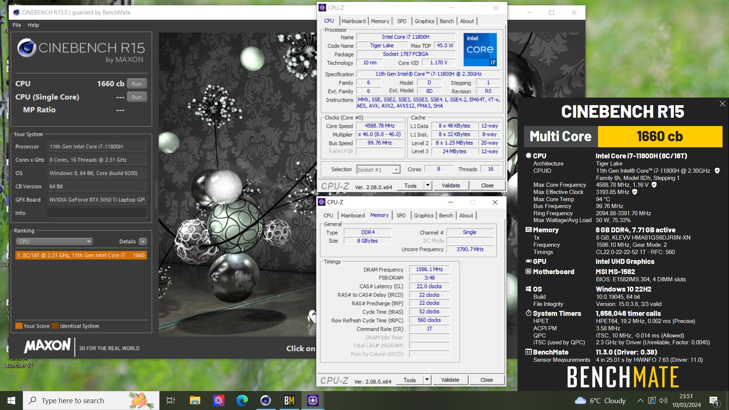Click the Close button in the upper CPU-Z window
This screenshot has height=410, width=729.
click(488, 186)
